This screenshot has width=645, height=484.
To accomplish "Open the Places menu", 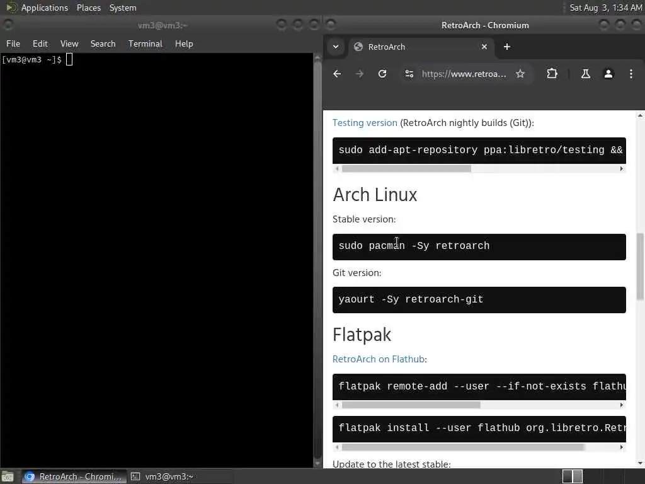I will (x=88, y=8).
